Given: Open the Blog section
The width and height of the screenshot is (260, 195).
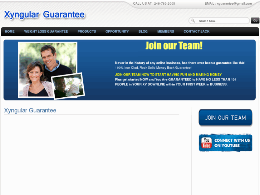Looking at the screenshot, I should (x=143, y=31).
